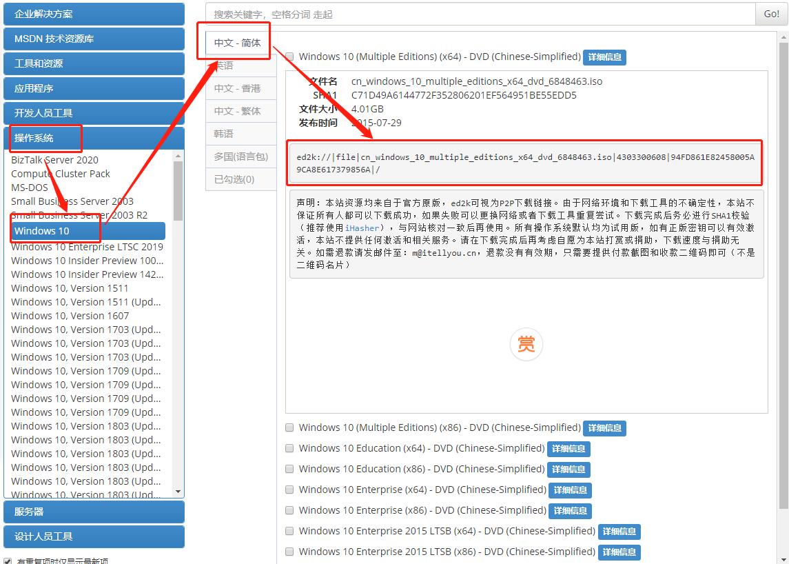This screenshot has width=789, height=564.
Task: Expand the MSDN 技术资源库 section
Action: 94,39
